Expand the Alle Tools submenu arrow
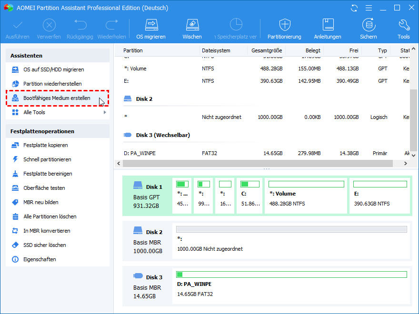 105,112
